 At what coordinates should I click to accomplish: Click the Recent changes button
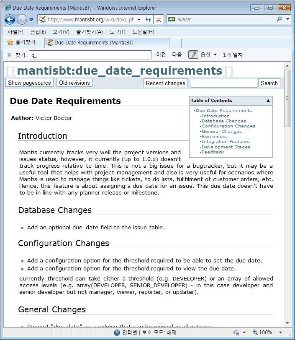[166, 83]
